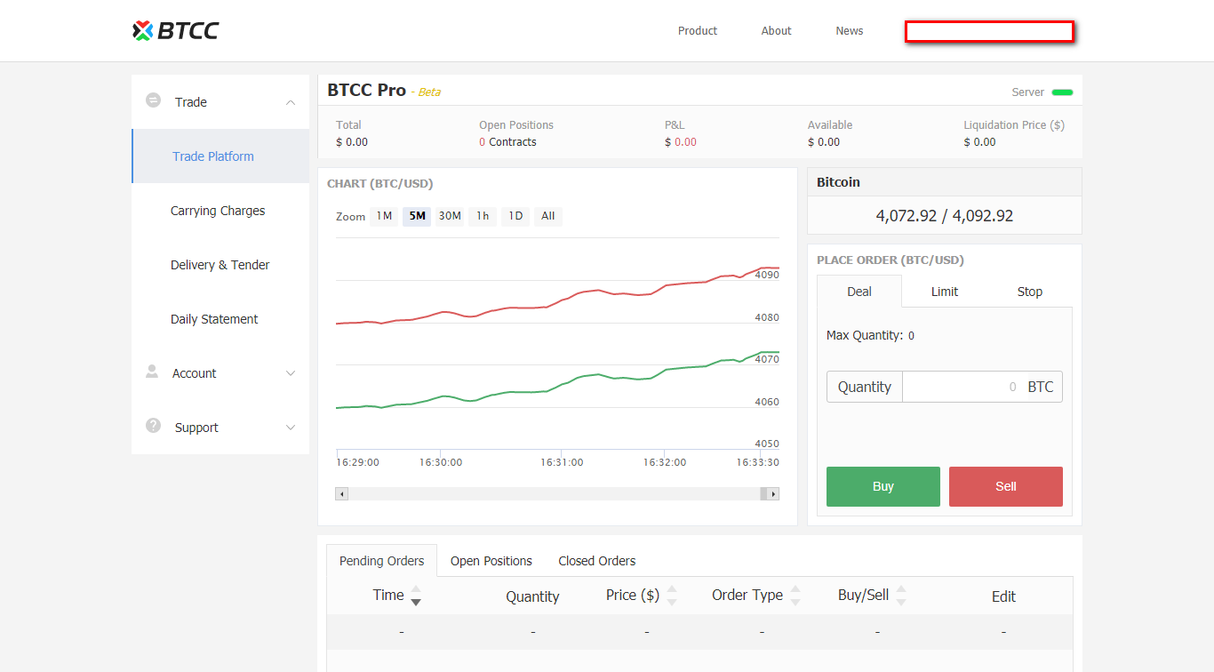This screenshot has width=1214, height=672.
Task: Expand the Account menu chevron
Action: (291, 373)
